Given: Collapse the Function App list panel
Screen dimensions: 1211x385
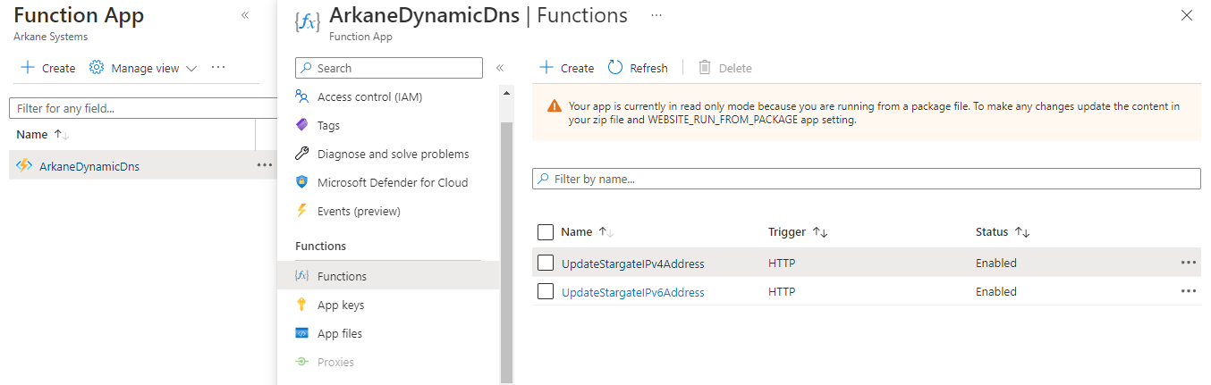Looking at the screenshot, I should 245,16.
